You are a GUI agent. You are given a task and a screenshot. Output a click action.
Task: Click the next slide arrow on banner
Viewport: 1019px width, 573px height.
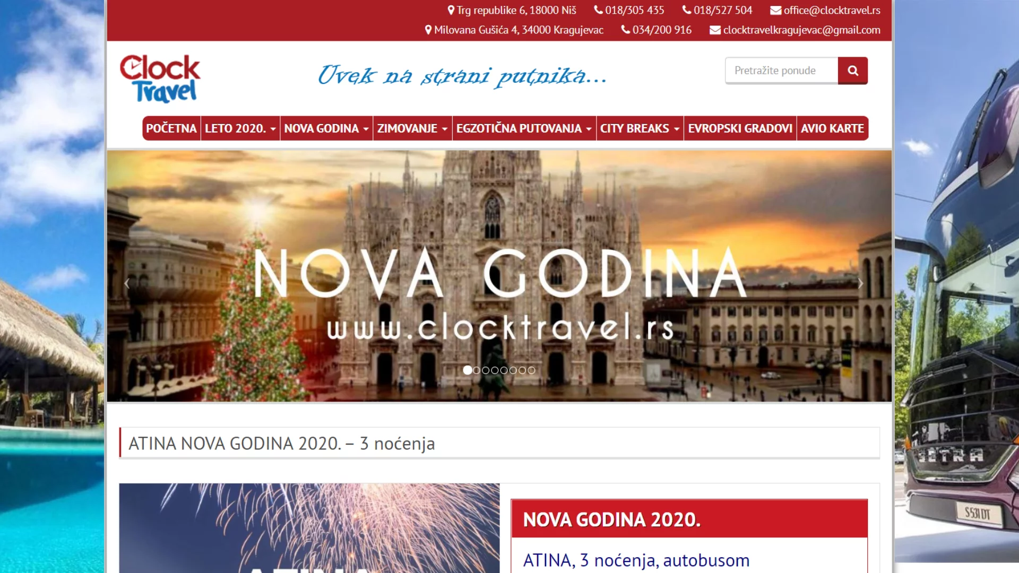click(860, 283)
